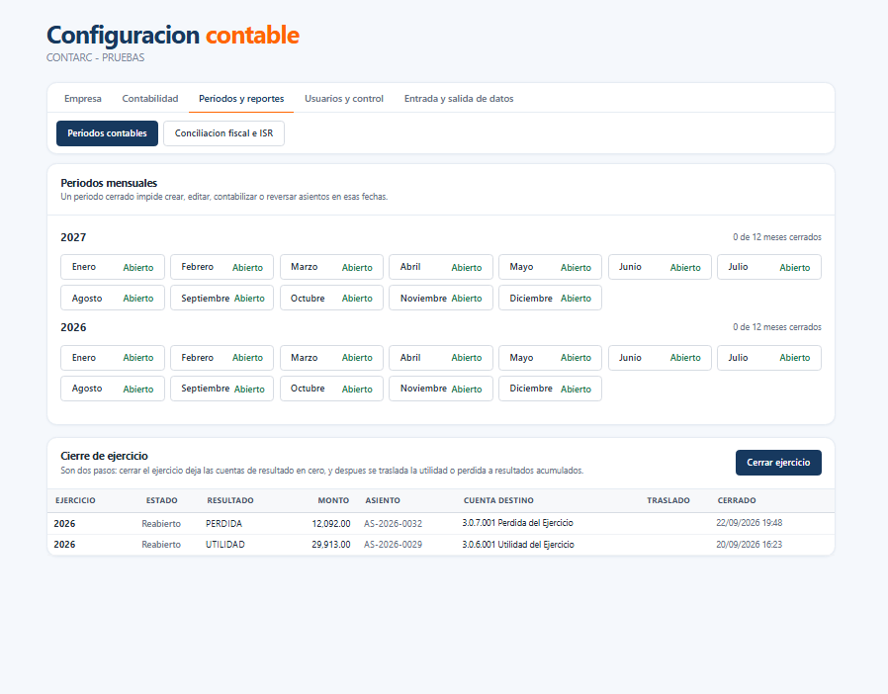Toggle Abril 2026 period status
The image size is (888, 694).
pos(441,358)
